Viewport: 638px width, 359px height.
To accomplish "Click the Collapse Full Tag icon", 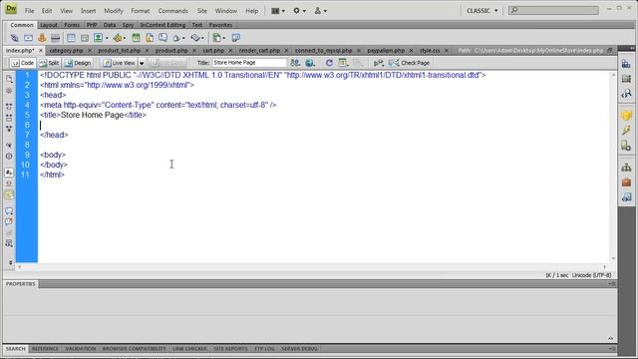I will tap(9, 107).
